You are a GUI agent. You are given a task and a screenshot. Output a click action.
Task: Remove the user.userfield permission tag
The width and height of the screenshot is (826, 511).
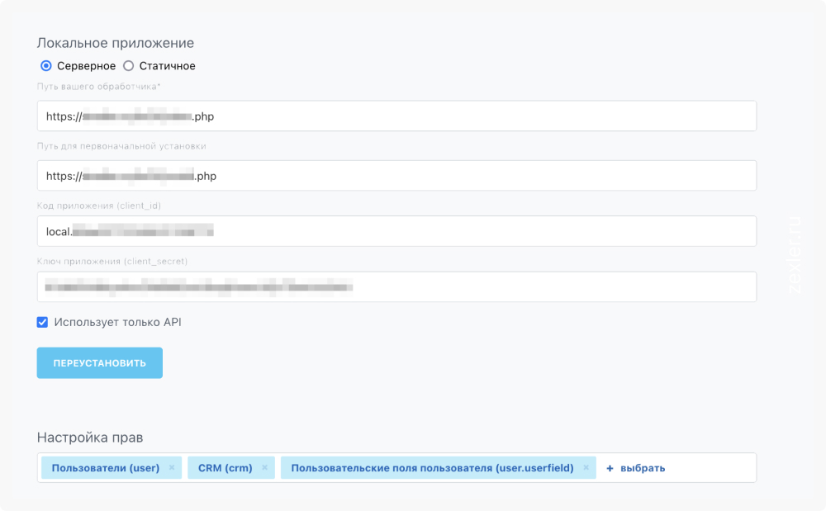pos(586,468)
